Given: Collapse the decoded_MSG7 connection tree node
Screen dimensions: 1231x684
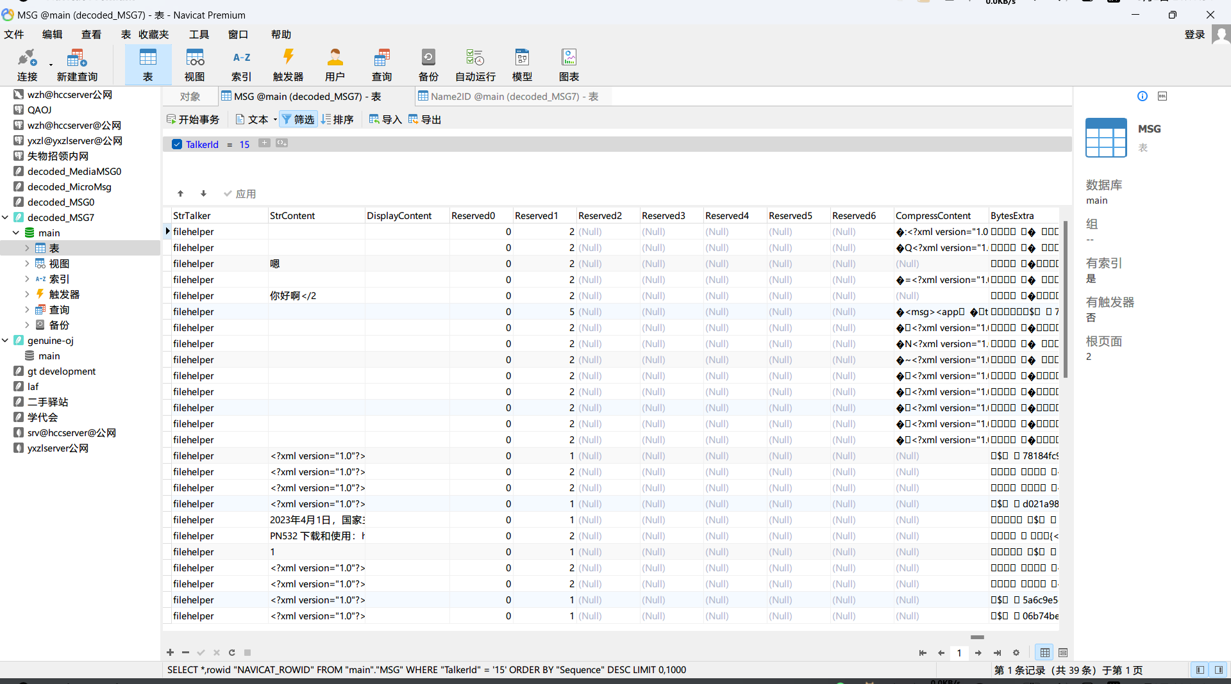Looking at the screenshot, I should coord(6,218).
